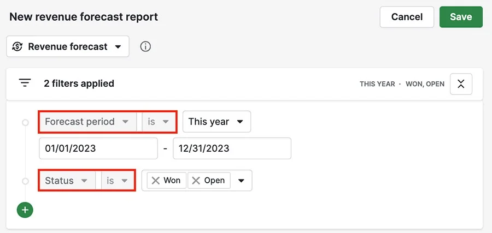This screenshot has height=233, width=492.
Task: Click the revenue forecast dollar icon
Action: pos(17,47)
